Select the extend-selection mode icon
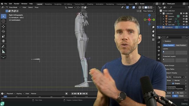Viewport: 189px width, 106px height. point(9,11)
